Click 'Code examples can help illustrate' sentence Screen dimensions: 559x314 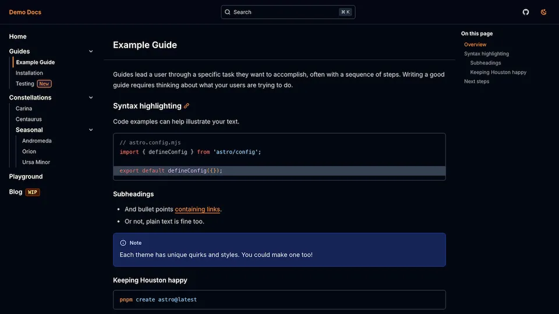point(176,122)
